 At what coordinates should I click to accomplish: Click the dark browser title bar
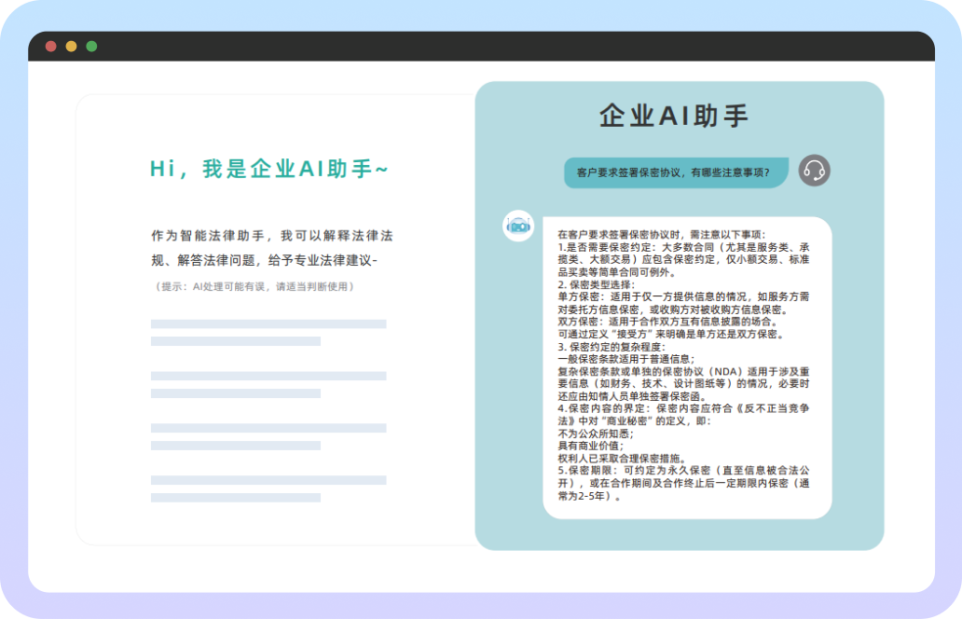coord(466,43)
